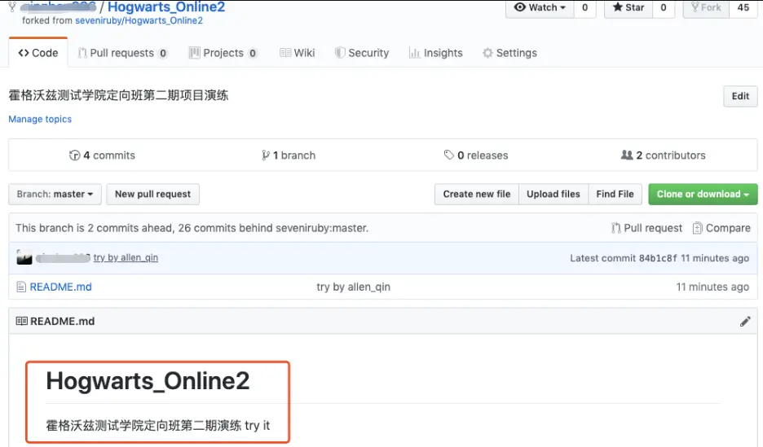Click the Fork button

coord(706,8)
